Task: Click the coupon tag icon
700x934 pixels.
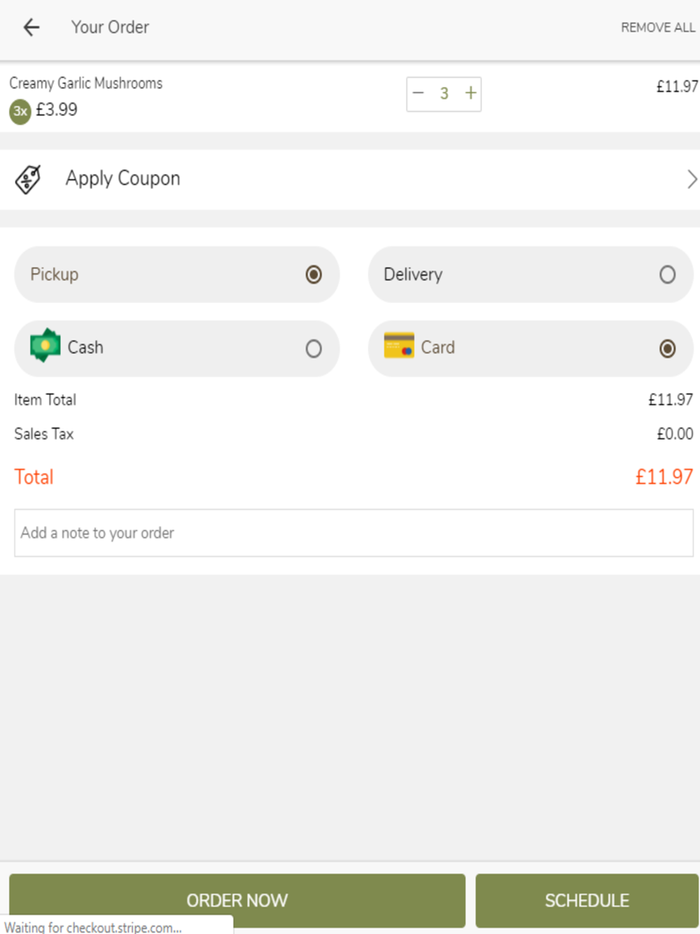Action: pyautogui.click(x=28, y=180)
